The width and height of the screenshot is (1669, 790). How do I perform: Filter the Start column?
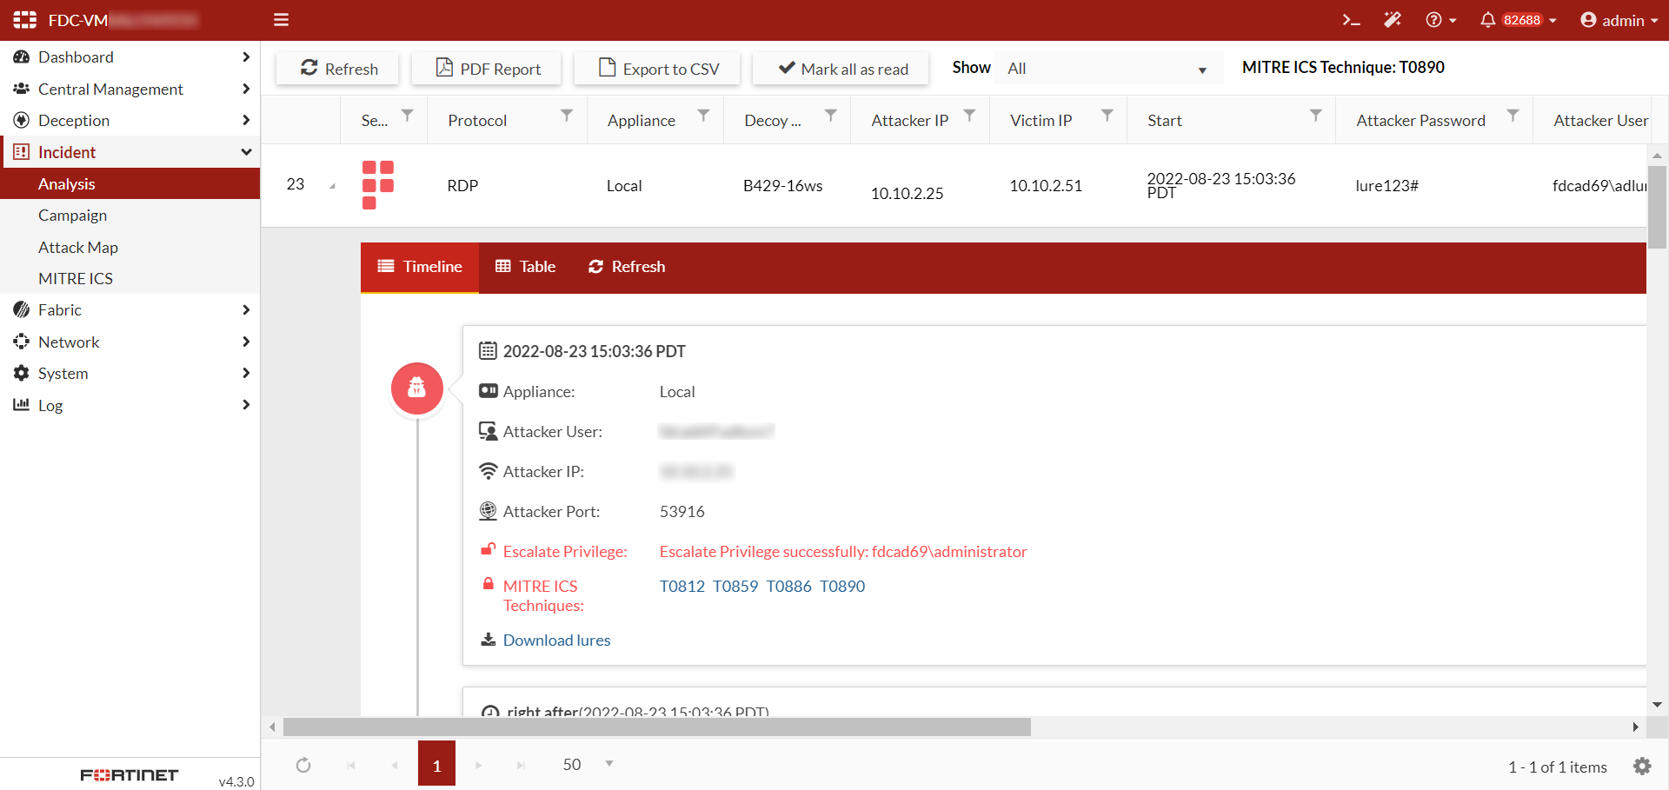click(x=1316, y=116)
